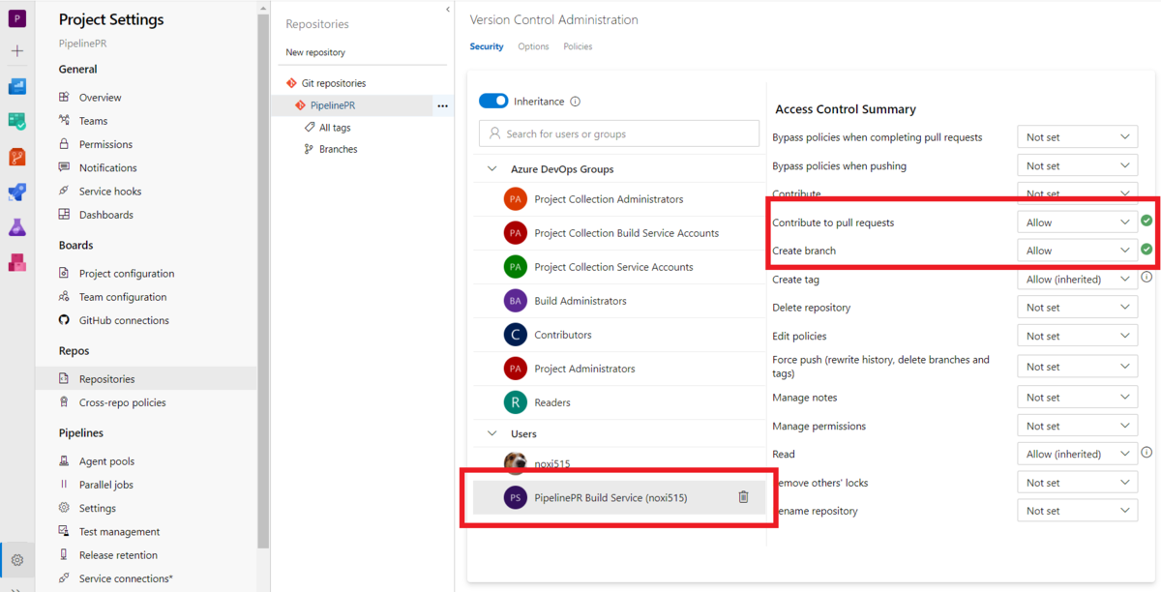Switch to the Security tab
Screen dimensions: 1161x592
coord(487,46)
